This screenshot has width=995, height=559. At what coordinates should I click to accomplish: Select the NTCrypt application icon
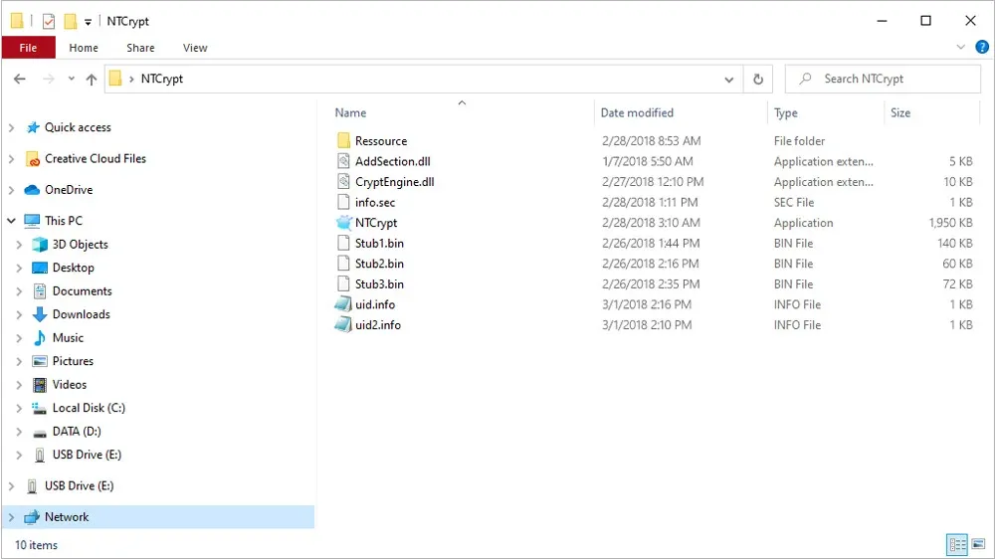(343, 223)
